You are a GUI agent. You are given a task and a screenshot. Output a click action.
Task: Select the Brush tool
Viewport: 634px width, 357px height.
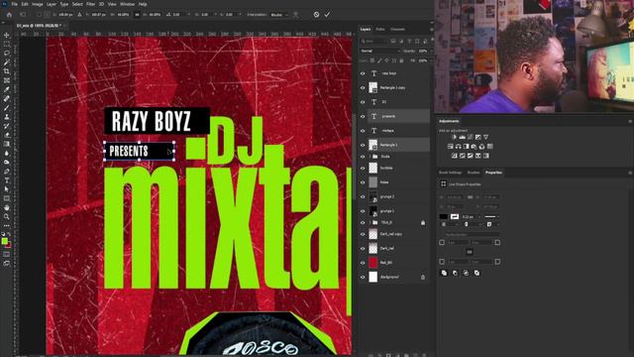[7, 108]
